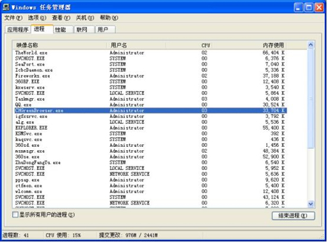This screenshot has width=327, height=242.
Task: Switch to the 用户 tab
Action: (x=105, y=30)
